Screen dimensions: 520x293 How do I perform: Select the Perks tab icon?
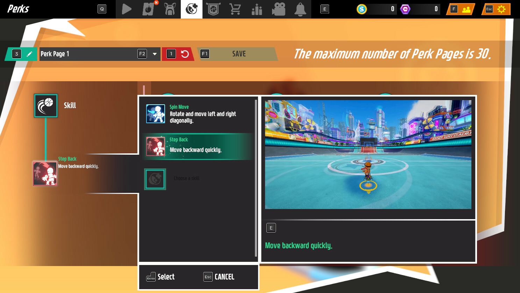click(192, 9)
